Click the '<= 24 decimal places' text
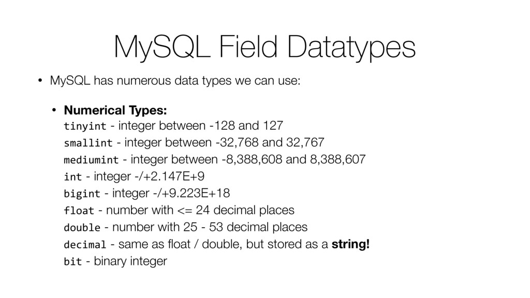Image resolution: width=530 pixels, height=298 pixels. click(235, 211)
